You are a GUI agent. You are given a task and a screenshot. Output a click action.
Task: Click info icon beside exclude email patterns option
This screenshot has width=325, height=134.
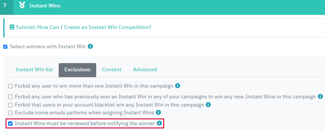click(158, 112)
